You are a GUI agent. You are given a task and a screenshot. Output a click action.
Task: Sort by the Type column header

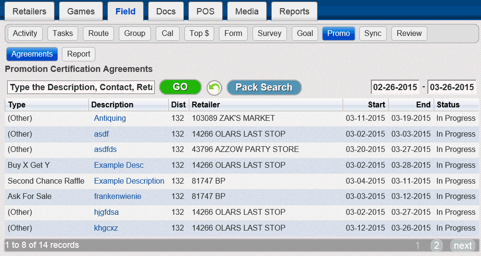pos(46,105)
